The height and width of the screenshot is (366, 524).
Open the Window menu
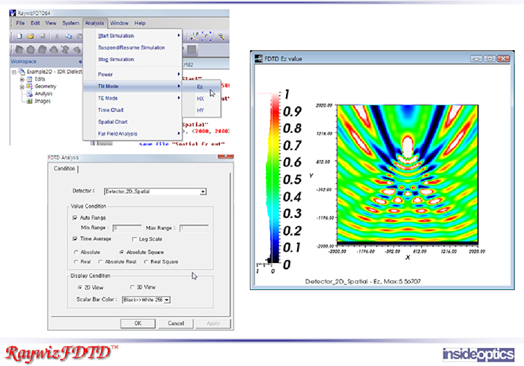(119, 23)
